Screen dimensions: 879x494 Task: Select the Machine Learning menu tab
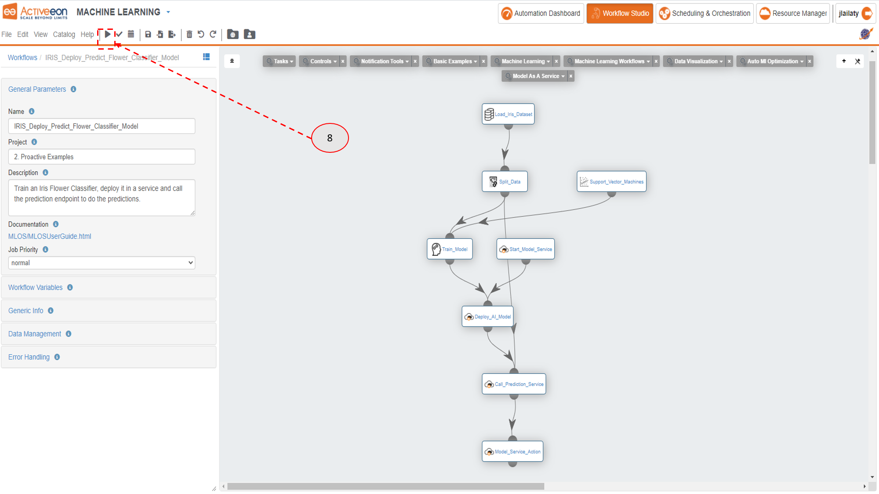pyautogui.click(x=524, y=61)
